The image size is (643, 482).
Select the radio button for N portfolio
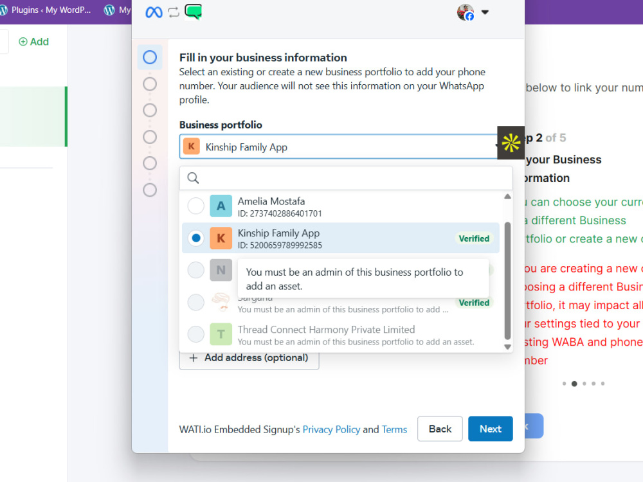pos(195,270)
